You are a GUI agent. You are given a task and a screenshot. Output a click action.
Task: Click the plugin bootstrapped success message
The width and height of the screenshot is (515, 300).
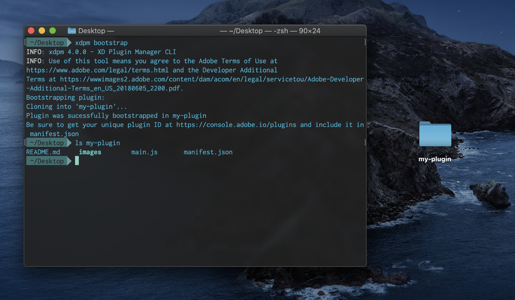click(x=116, y=115)
